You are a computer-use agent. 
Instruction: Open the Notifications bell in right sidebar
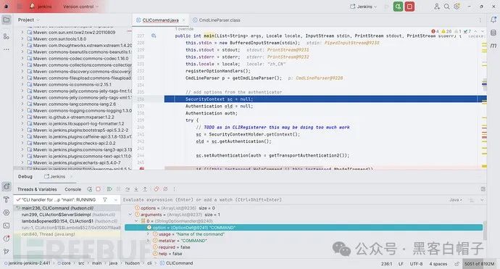coord(493,20)
